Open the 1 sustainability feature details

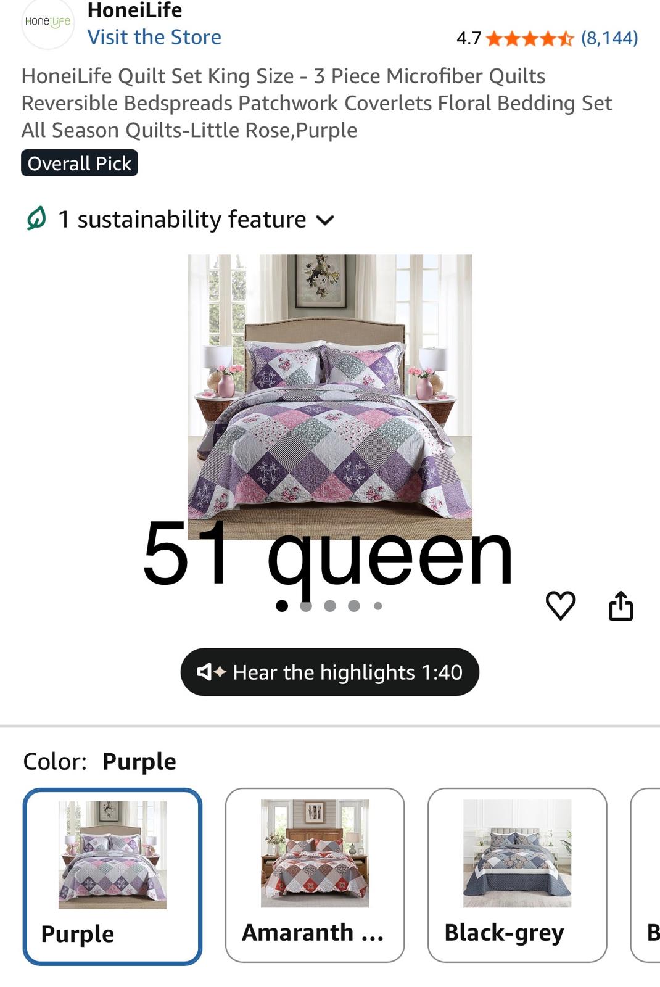click(x=181, y=219)
